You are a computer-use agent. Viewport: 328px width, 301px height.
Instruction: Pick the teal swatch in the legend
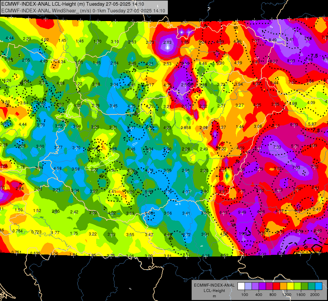pos(312,286)
